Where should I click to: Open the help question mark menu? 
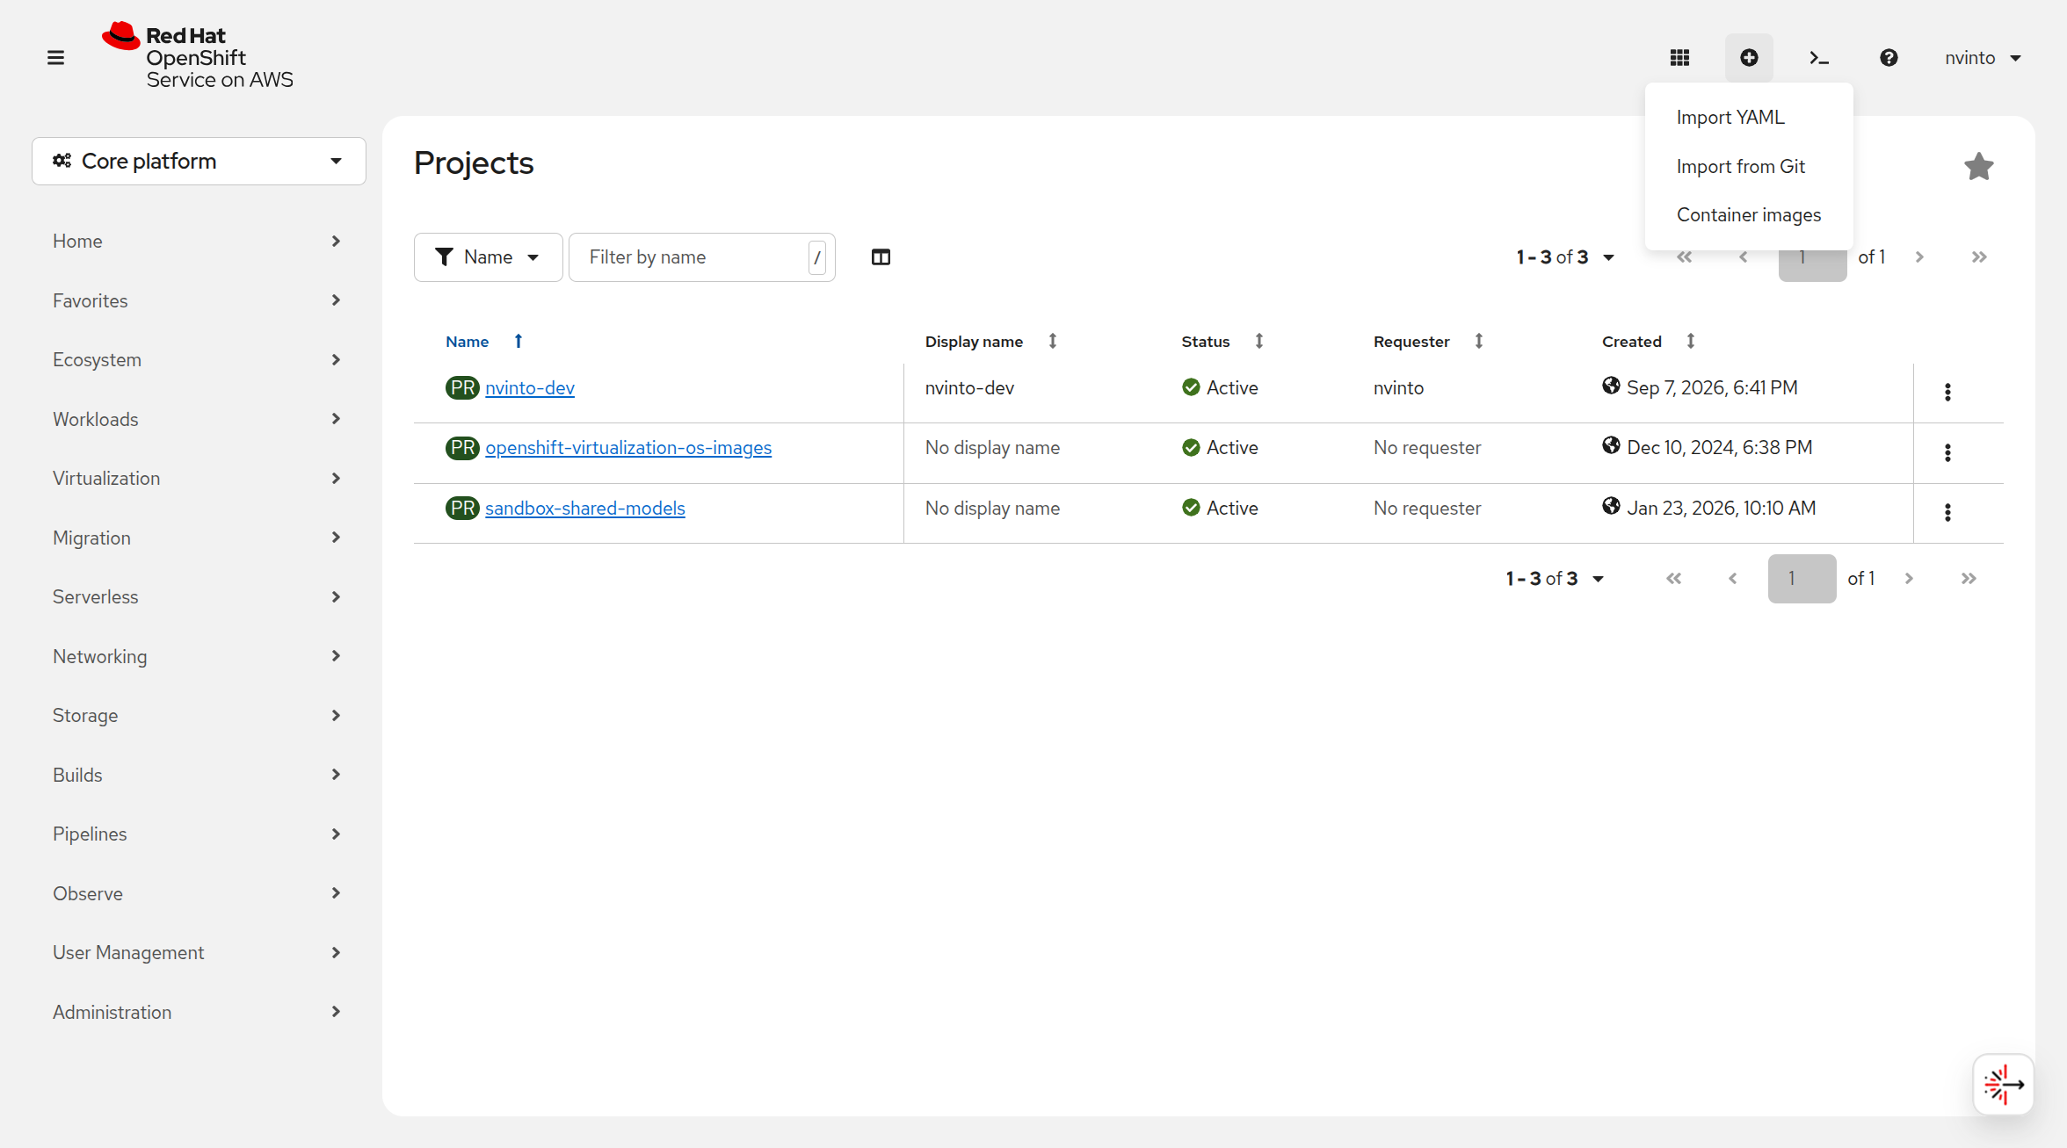[x=1889, y=58]
